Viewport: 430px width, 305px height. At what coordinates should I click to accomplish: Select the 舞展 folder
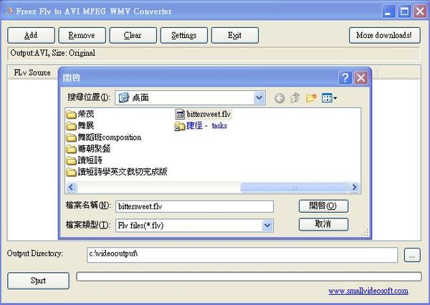pos(80,125)
